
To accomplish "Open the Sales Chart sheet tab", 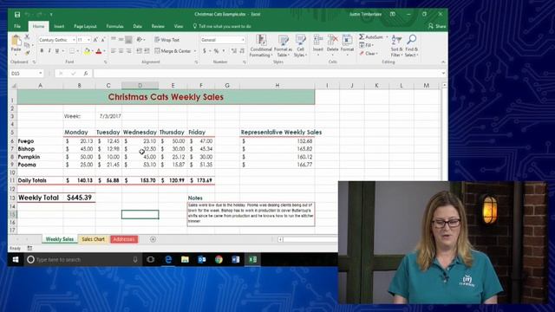I will point(93,239).
